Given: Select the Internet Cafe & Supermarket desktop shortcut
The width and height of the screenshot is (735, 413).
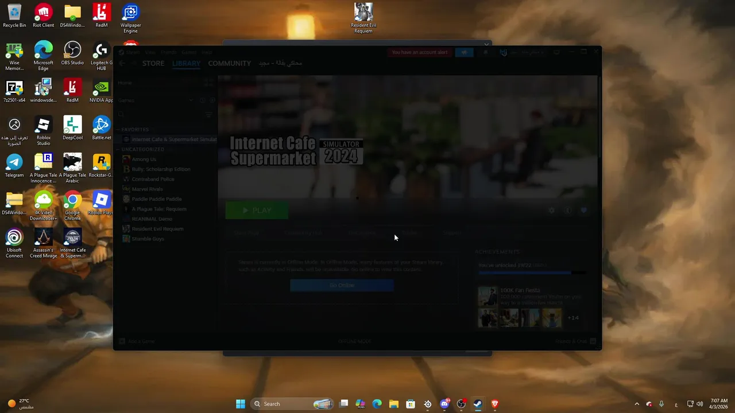Looking at the screenshot, I should point(72,244).
